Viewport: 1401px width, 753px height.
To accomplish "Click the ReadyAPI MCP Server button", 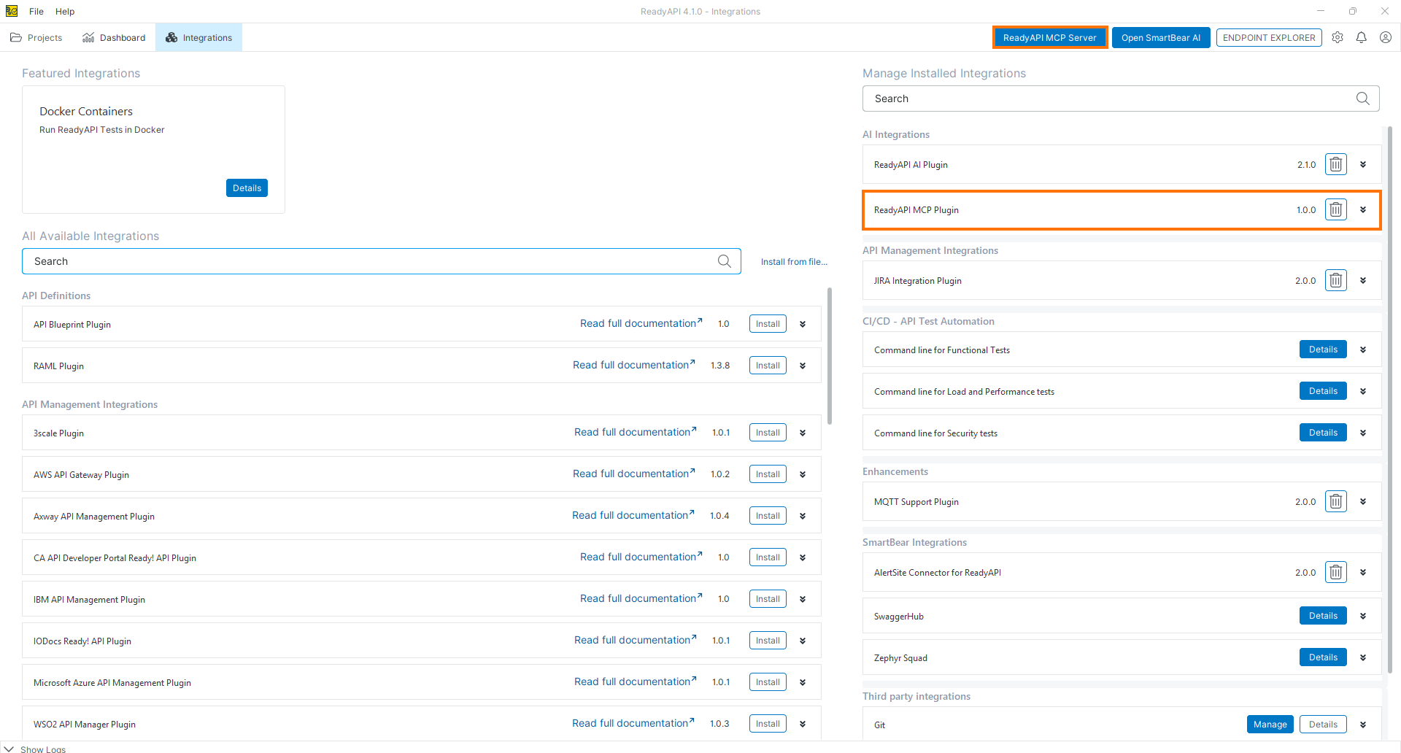I will click(x=1049, y=37).
